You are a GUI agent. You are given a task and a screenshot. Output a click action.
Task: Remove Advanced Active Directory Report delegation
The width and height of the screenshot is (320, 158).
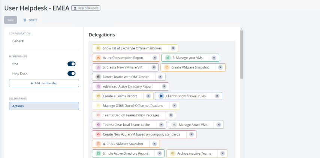[164, 86]
